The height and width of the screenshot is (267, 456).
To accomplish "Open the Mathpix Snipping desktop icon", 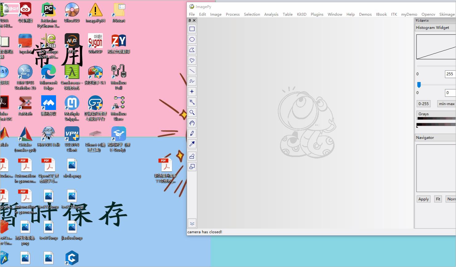I will pos(72,108).
